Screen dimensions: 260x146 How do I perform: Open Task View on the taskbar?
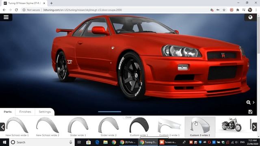(79, 142)
